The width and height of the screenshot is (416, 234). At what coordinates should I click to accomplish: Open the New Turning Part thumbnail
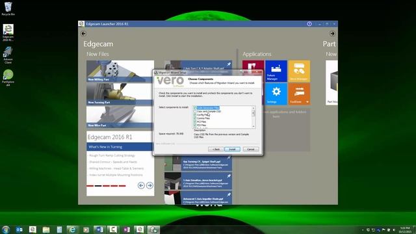[x=120, y=94]
